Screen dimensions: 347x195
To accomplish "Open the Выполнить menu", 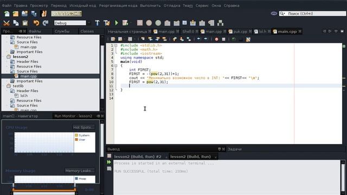I will click(x=150, y=5).
